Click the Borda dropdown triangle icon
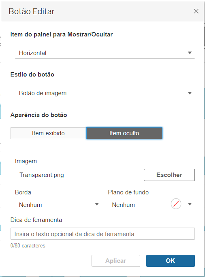The width and height of the screenshot is (205, 277). (x=97, y=204)
